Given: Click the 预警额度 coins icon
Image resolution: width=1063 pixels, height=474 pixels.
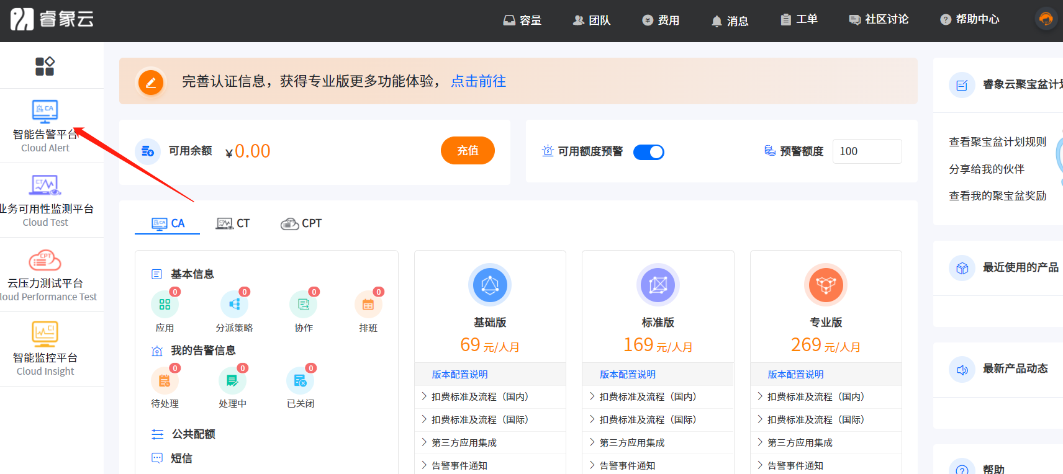Looking at the screenshot, I should pos(770,151).
